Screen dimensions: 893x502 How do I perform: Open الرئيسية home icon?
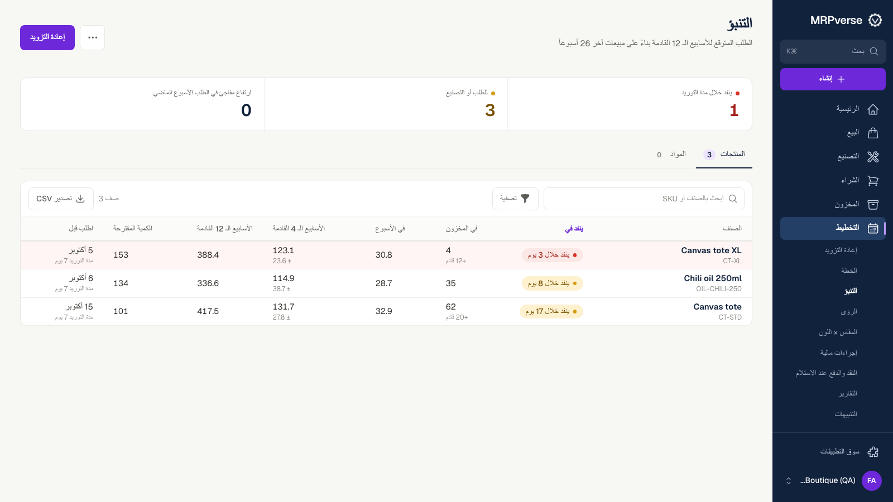click(873, 109)
